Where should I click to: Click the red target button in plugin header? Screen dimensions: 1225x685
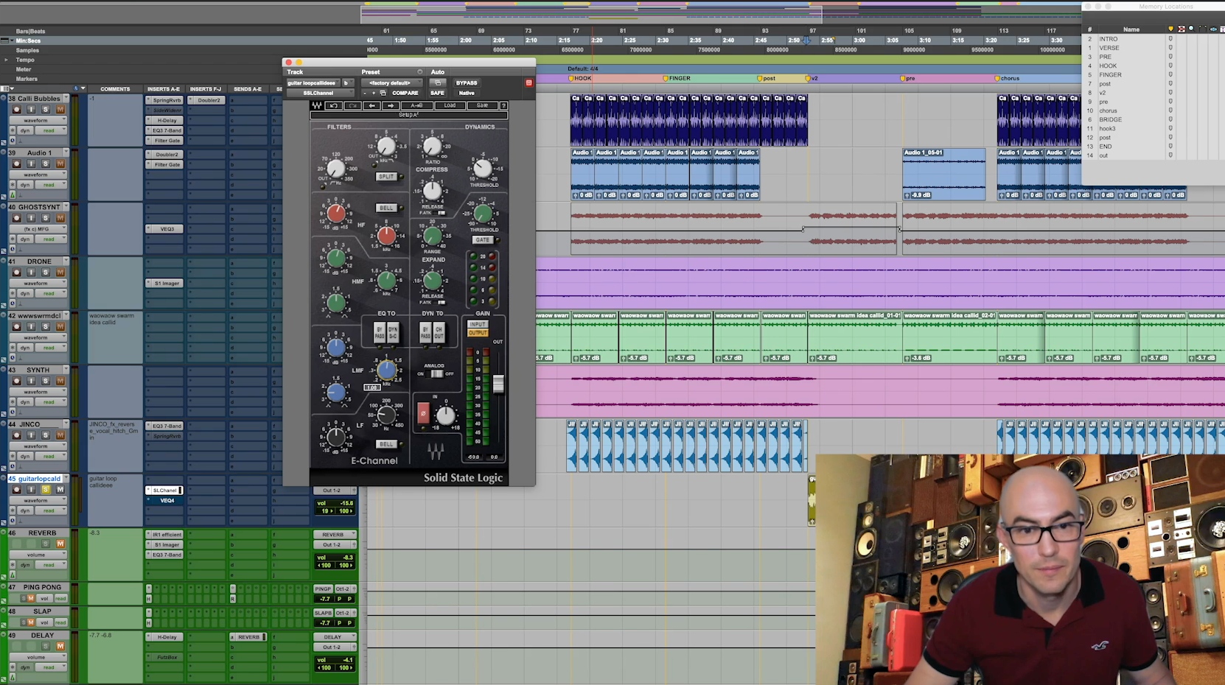pyautogui.click(x=528, y=82)
